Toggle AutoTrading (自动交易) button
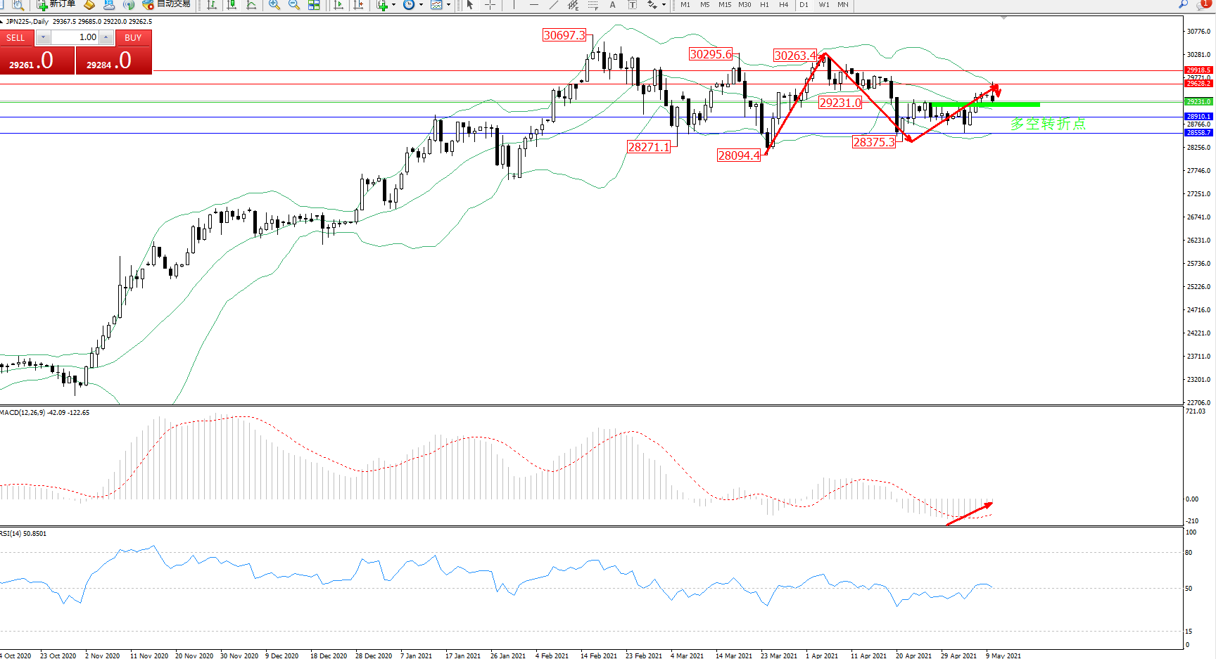This screenshot has height=659, width=1216. [166, 5]
